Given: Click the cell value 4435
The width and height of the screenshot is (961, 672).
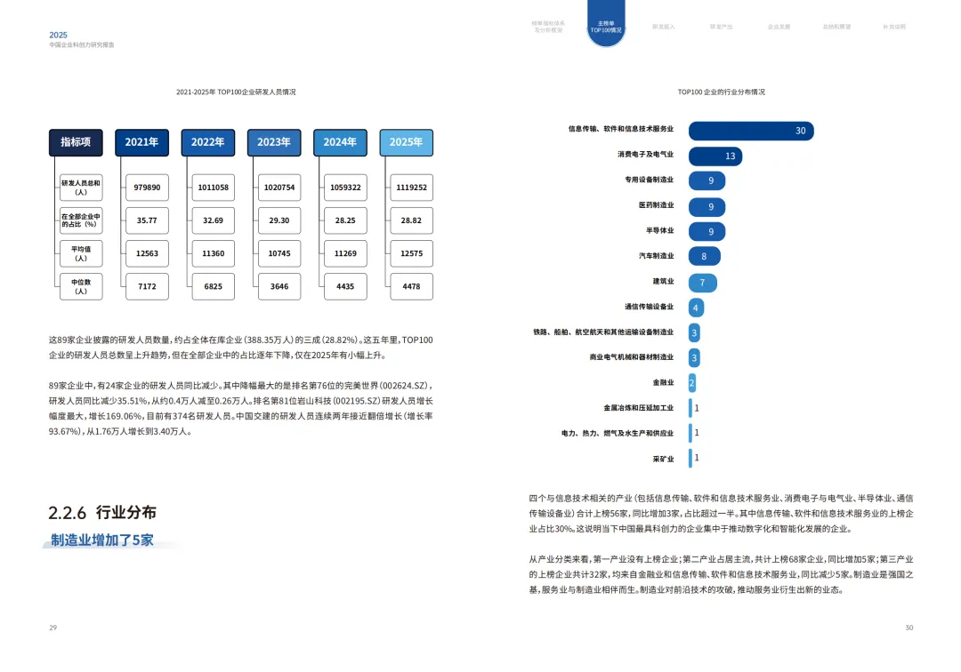Looking at the screenshot, I should point(345,286).
